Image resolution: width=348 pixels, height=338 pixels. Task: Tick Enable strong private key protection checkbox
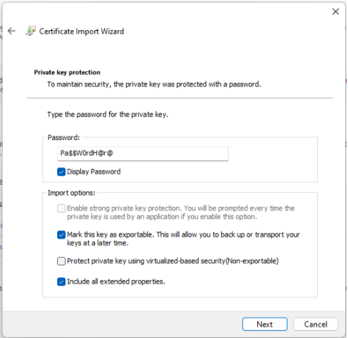click(61, 208)
